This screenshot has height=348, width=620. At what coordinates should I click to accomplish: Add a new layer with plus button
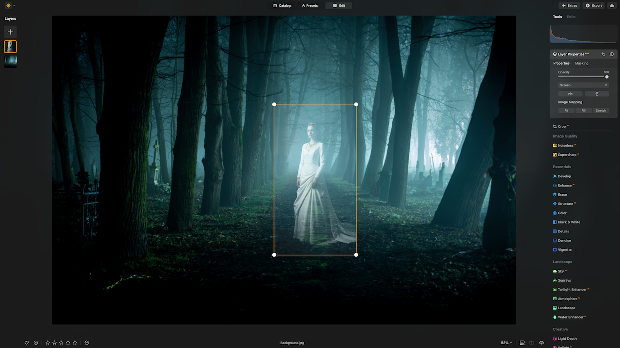click(10, 32)
